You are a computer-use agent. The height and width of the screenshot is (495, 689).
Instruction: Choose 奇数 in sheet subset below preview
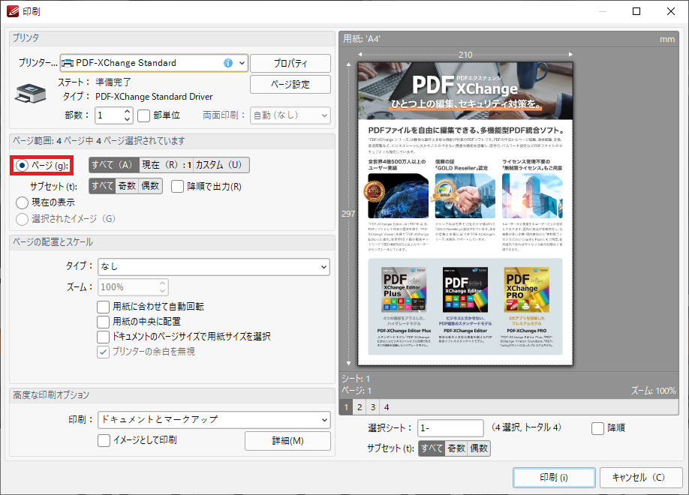pos(456,448)
